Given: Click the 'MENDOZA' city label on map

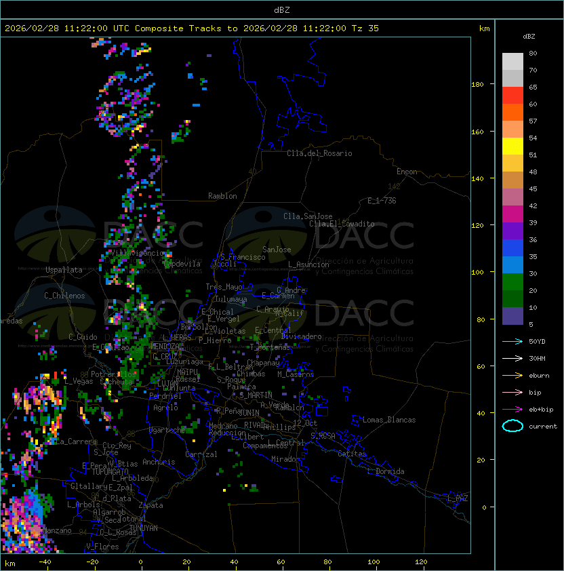Looking at the screenshot, I should click(x=165, y=347).
